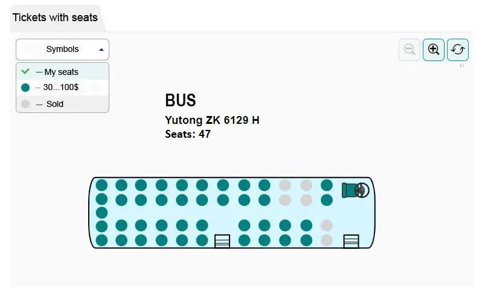Click green checkmark beside My seats

(x=25, y=71)
